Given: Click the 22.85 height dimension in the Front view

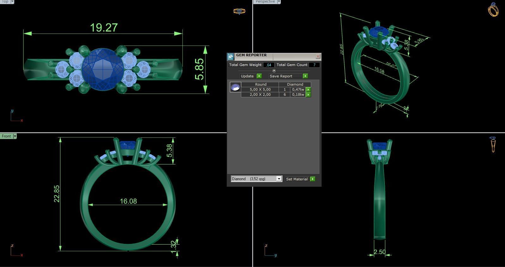Looking at the screenshot, I should click(x=57, y=194).
